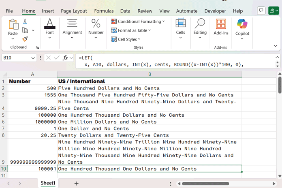Click the Conditional Formatting icon
The width and height of the screenshot is (282, 188).
114,21
